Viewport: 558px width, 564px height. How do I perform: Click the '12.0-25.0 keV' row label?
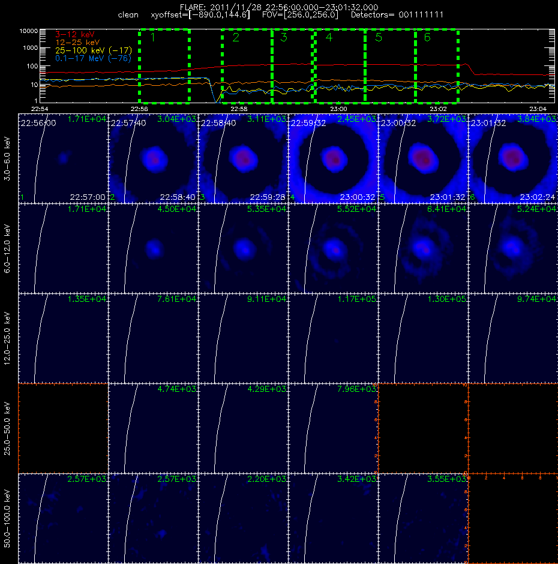(7, 338)
